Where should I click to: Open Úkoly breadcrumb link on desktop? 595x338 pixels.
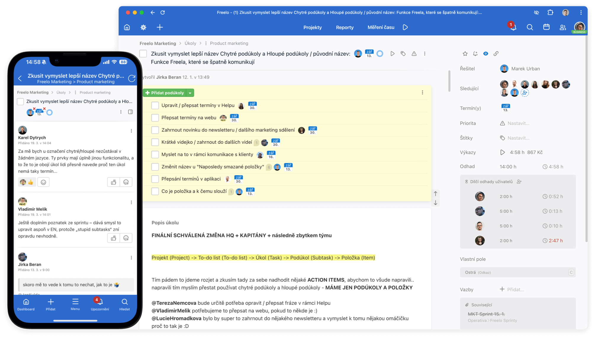190,43
